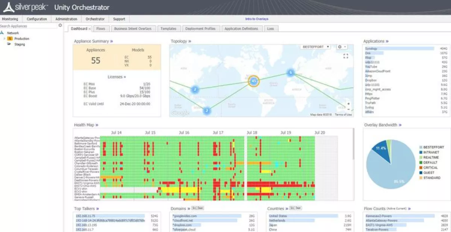Expand the topology map to fullscreen
The height and width of the screenshot is (232, 451).
click(x=346, y=56)
